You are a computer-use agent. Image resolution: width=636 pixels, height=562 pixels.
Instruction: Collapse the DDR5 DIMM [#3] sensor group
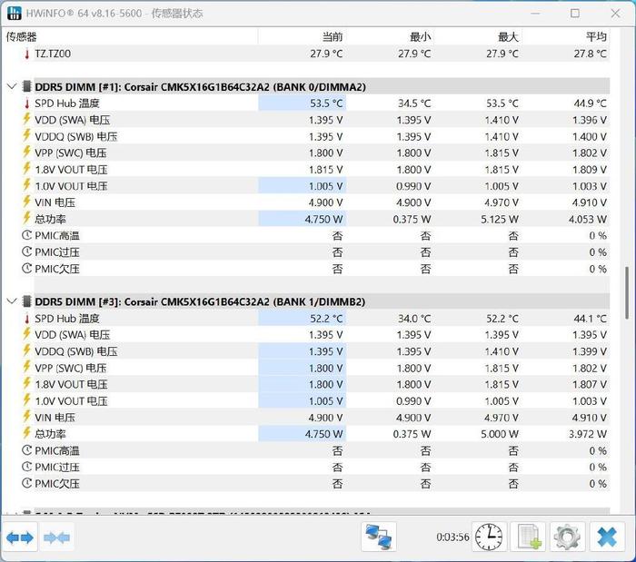[12, 301]
